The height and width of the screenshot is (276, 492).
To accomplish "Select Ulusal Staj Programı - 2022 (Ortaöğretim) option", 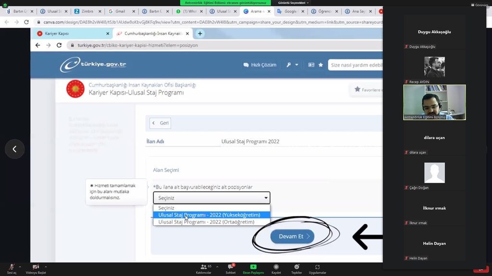I will click(206, 222).
